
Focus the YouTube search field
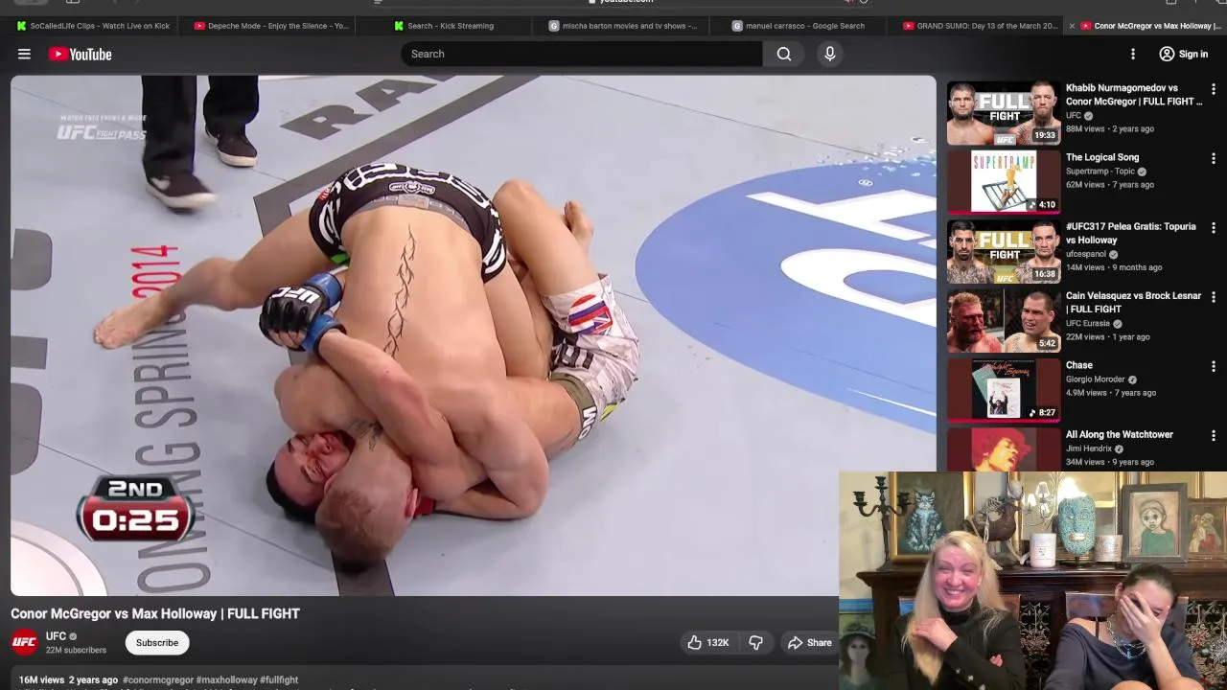[582, 54]
